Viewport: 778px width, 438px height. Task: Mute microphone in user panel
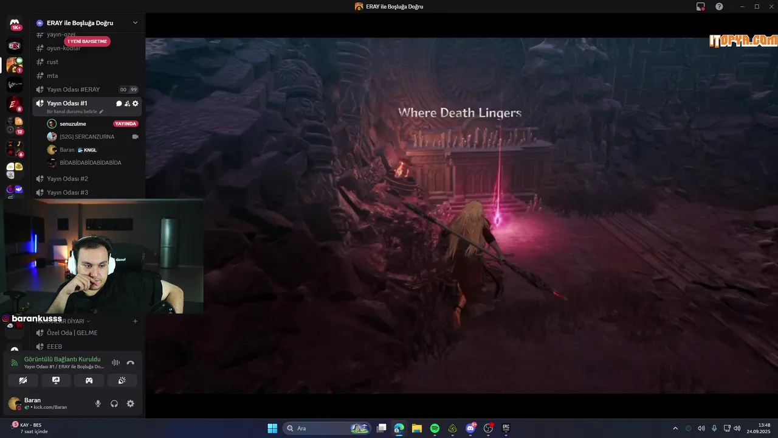[98, 403]
